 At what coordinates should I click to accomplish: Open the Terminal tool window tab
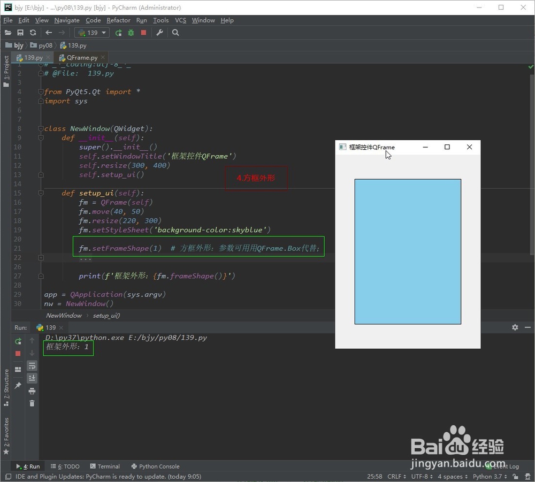click(105, 466)
